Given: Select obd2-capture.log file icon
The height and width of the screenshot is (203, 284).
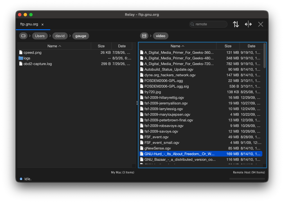Looking at the screenshot, I should click(x=21, y=64).
